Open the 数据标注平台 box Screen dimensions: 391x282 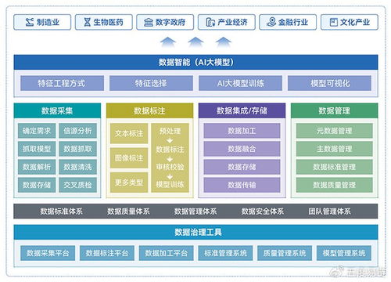pos(107,253)
